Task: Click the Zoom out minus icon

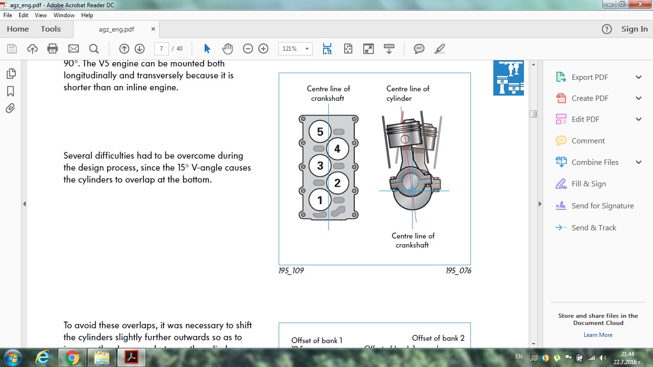Action: 248,48
